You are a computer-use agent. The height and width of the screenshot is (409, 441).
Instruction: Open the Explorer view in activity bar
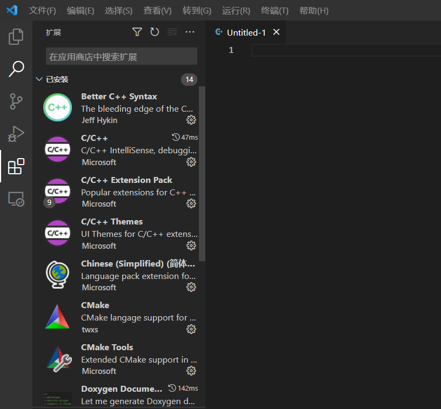coord(16,37)
